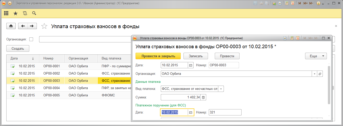Open Favorites star in the top toolbar
Image resolution: width=343 pixels, height=126 pixels.
coord(15,13)
